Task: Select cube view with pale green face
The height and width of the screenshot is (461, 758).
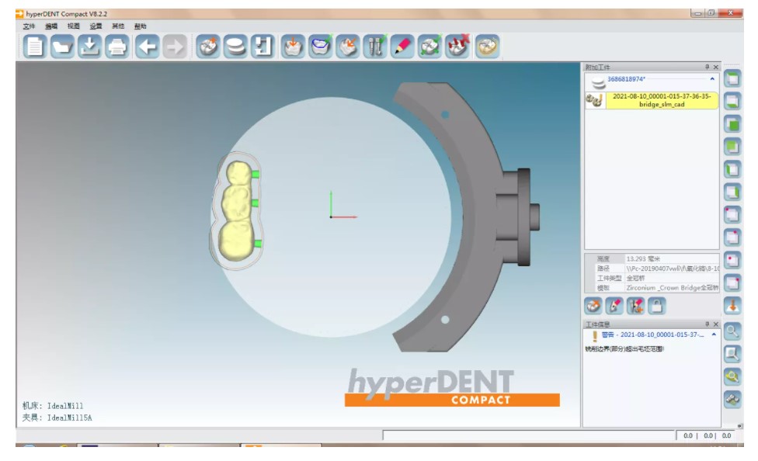Action: point(732,147)
